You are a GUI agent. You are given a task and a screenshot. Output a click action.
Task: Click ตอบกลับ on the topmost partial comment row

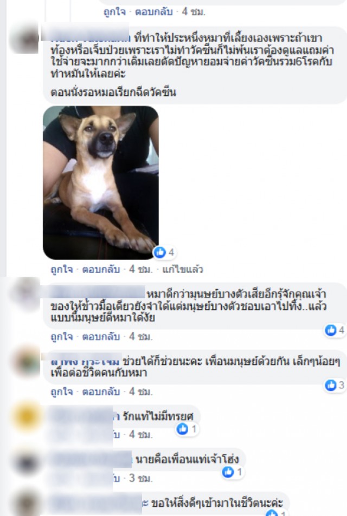tap(154, 11)
